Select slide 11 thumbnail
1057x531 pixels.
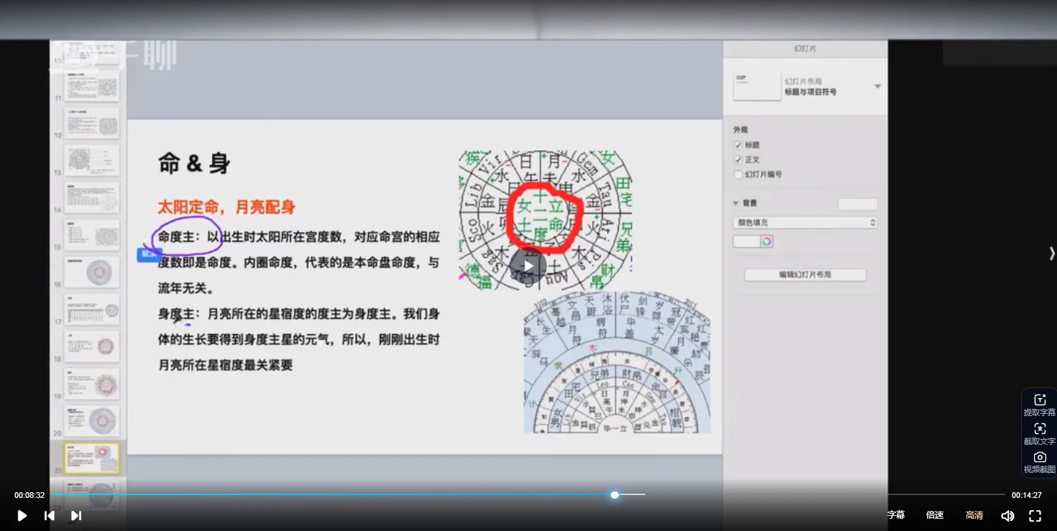click(91, 86)
